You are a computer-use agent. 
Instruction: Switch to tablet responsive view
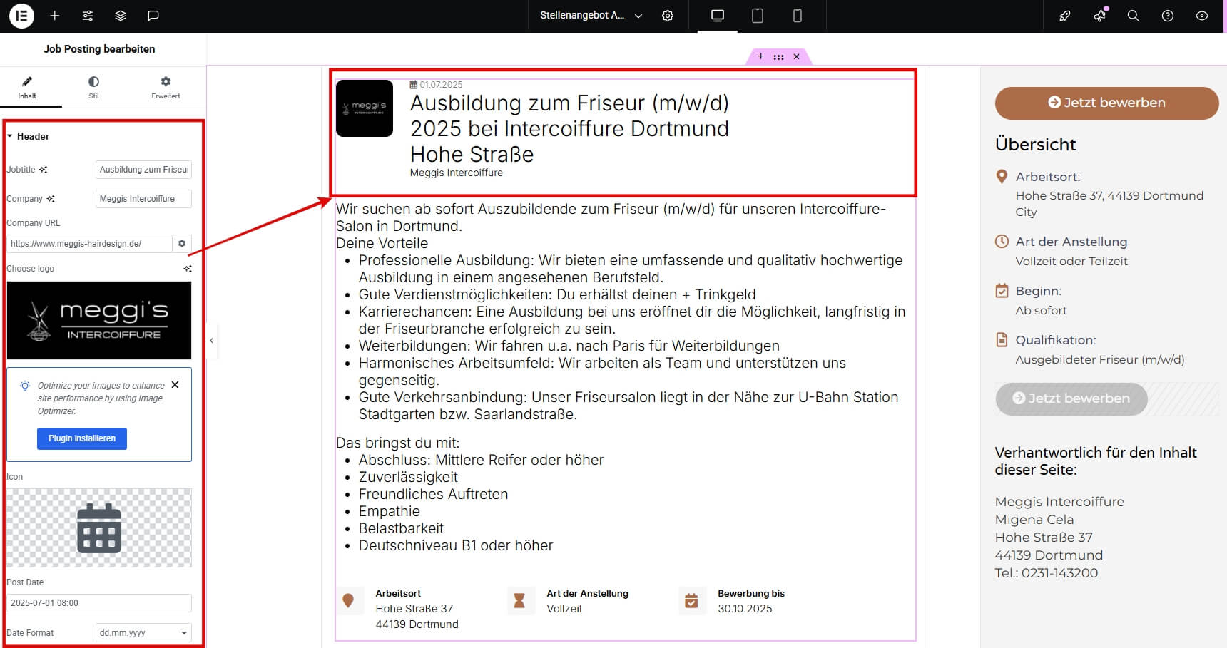coord(758,16)
